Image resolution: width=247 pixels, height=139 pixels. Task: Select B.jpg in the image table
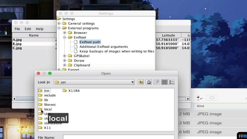(17, 44)
